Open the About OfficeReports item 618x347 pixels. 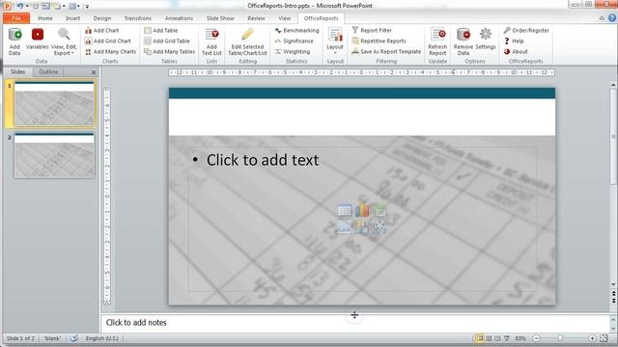(x=516, y=51)
